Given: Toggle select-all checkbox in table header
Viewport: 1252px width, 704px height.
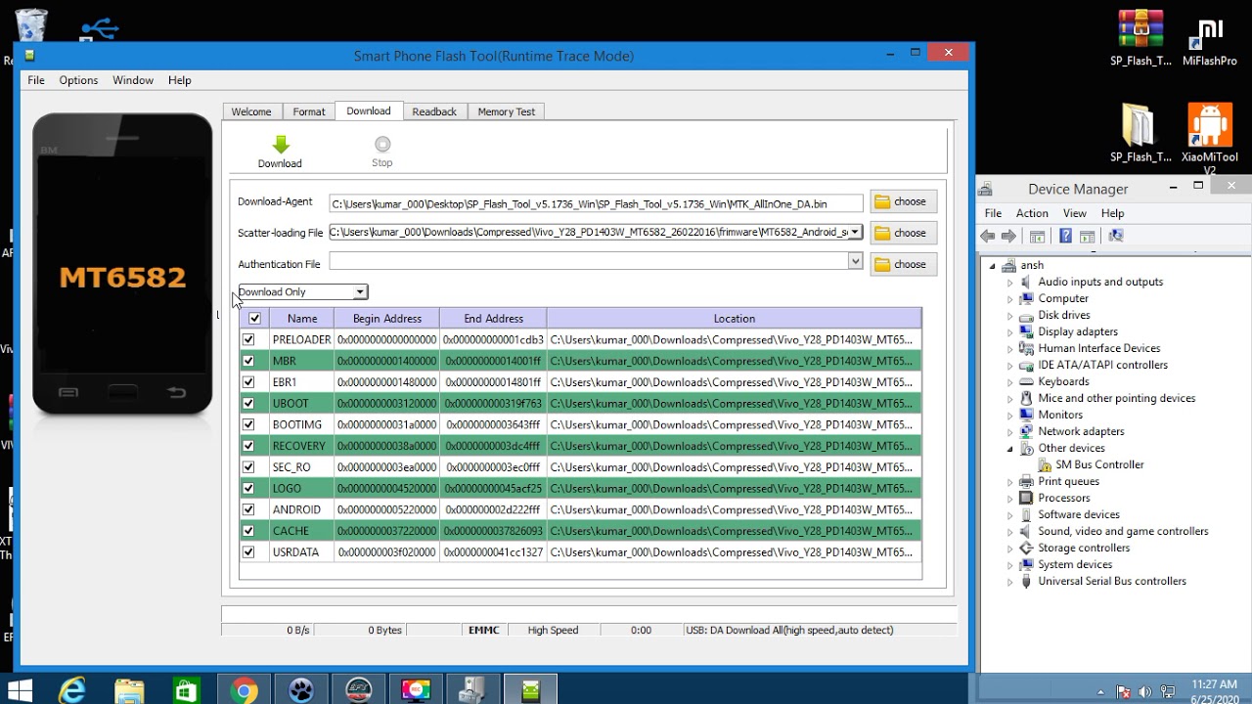Looking at the screenshot, I should [254, 319].
